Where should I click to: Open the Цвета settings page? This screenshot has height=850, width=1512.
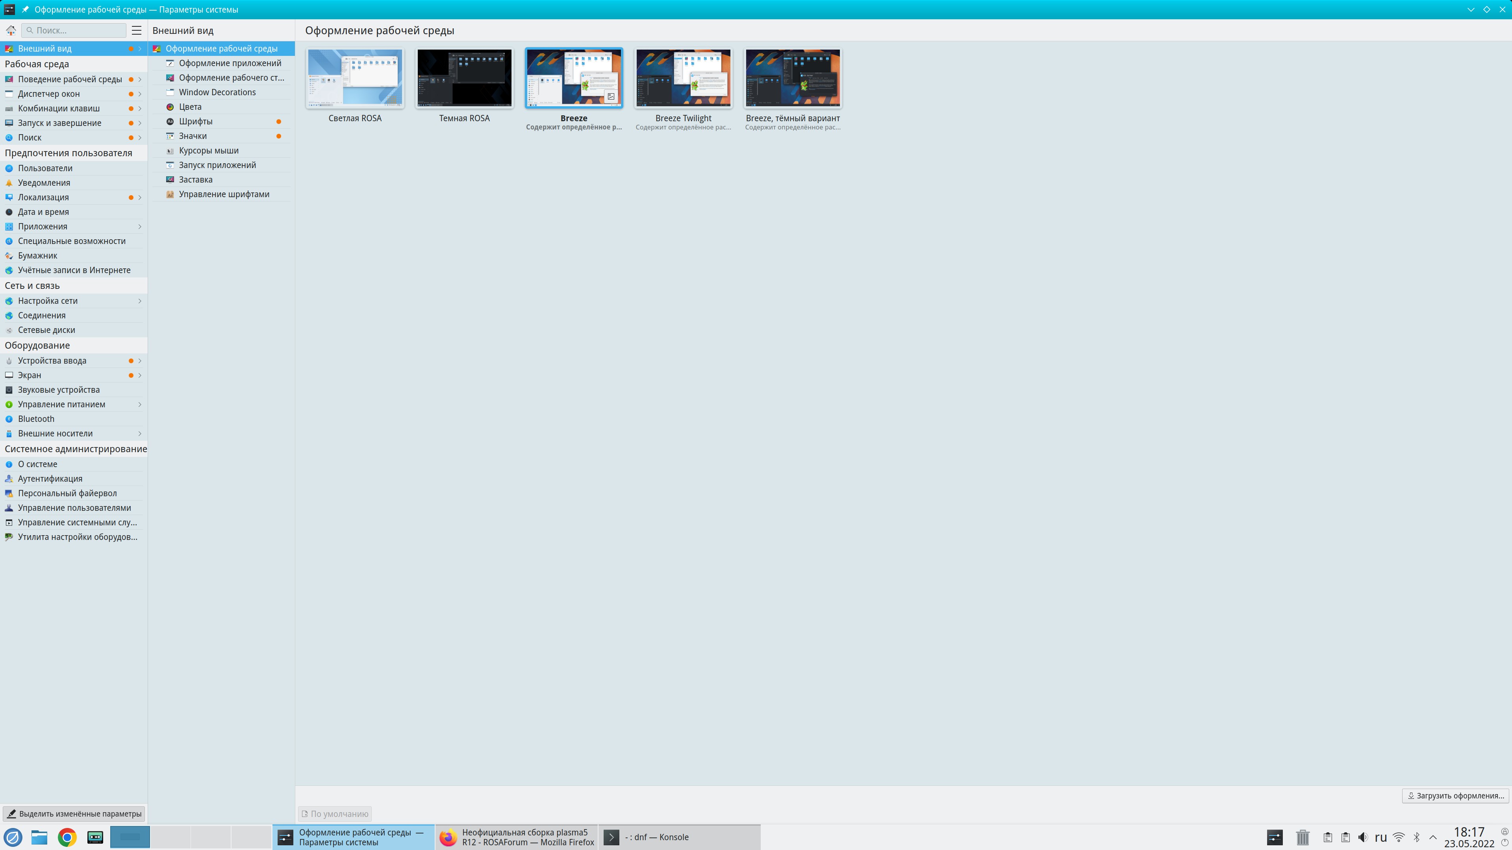(190, 107)
